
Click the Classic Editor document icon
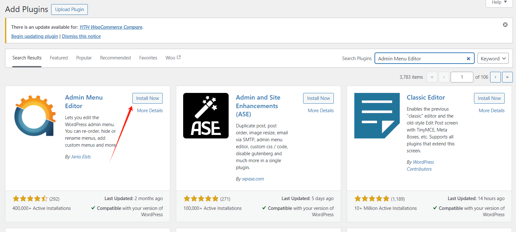click(x=377, y=116)
